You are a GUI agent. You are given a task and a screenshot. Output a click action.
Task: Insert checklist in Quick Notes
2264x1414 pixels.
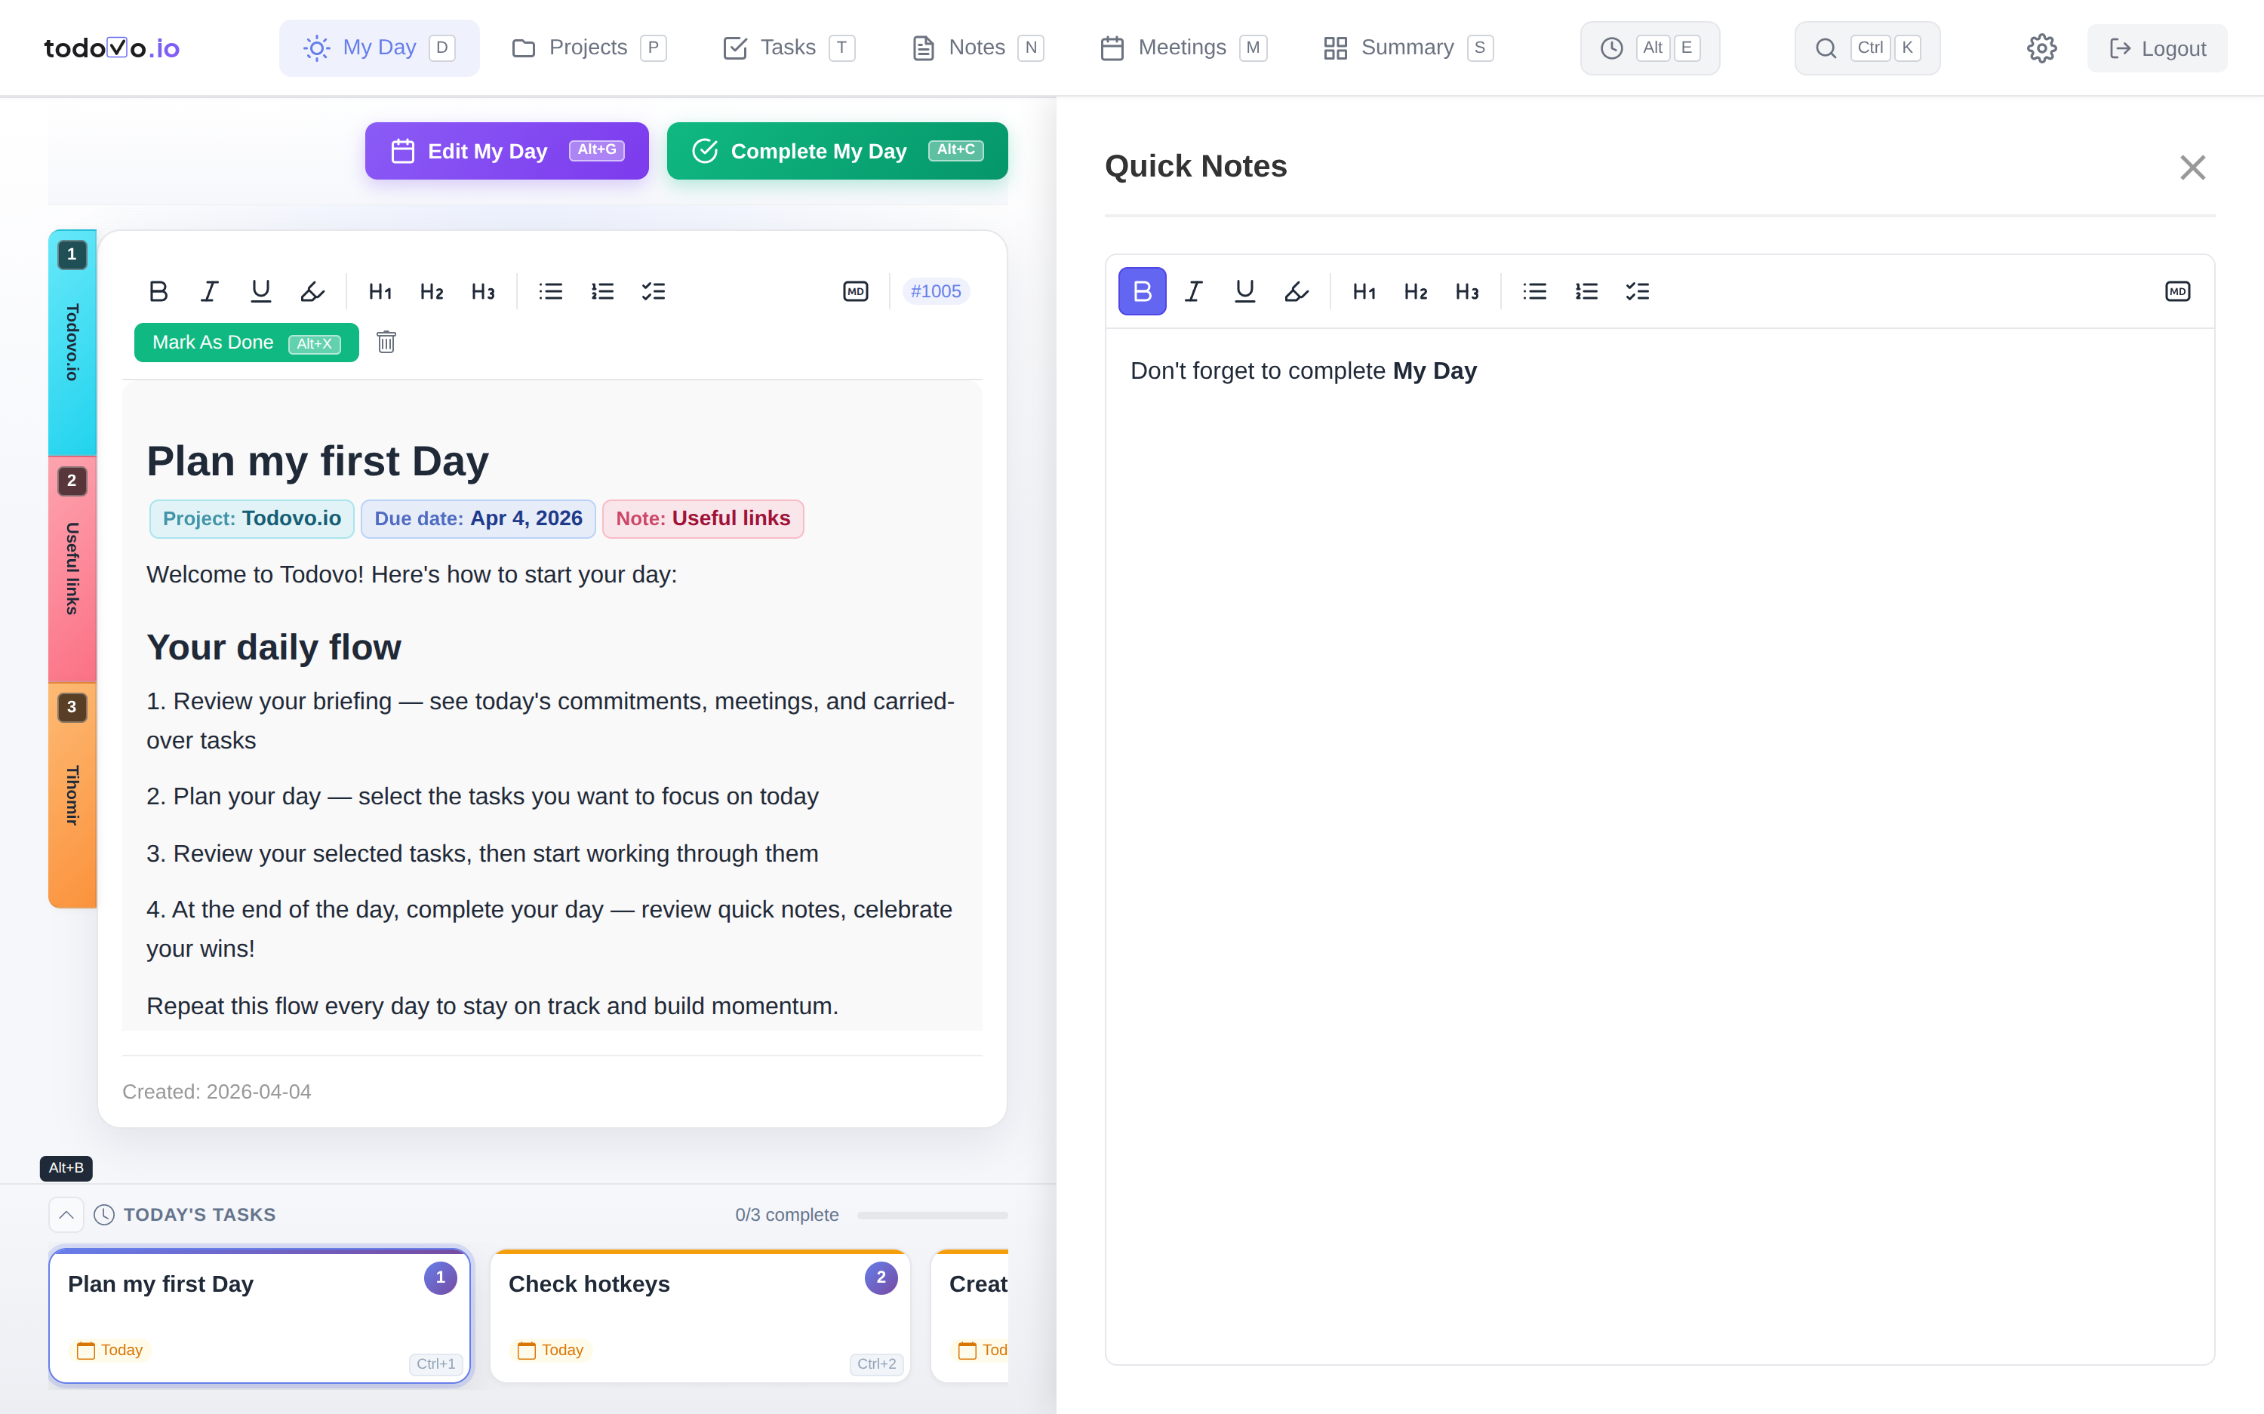tap(1638, 292)
